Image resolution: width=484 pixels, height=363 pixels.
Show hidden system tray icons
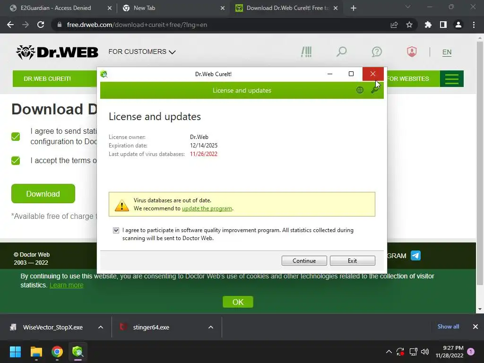[x=389, y=352]
